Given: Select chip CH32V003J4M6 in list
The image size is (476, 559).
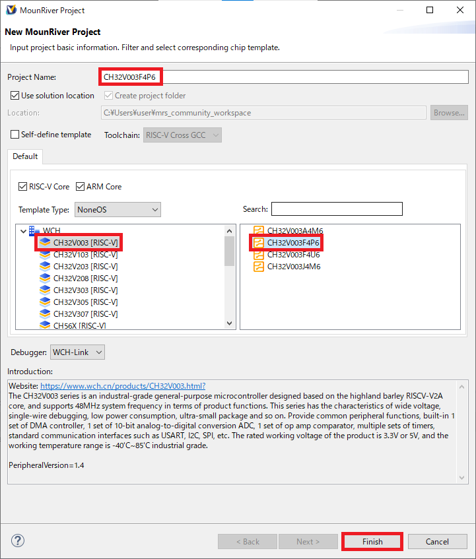Looking at the screenshot, I should 294,267.
